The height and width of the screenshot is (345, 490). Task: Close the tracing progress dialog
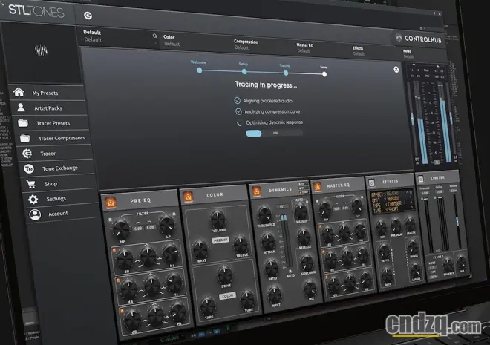click(x=396, y=69)
